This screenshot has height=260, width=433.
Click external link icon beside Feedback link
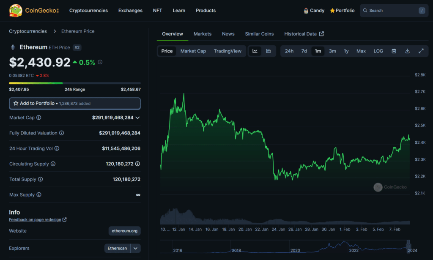[64, 219]
